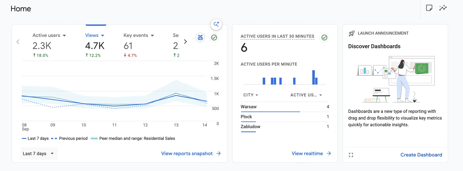Click the Previous period legend entry

(69, 138)
